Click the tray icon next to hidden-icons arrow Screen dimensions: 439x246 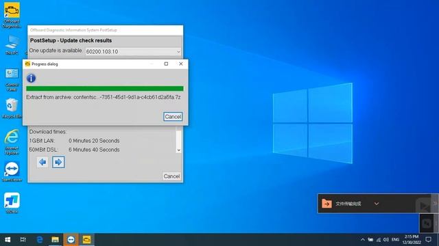[x=370, y=240]
